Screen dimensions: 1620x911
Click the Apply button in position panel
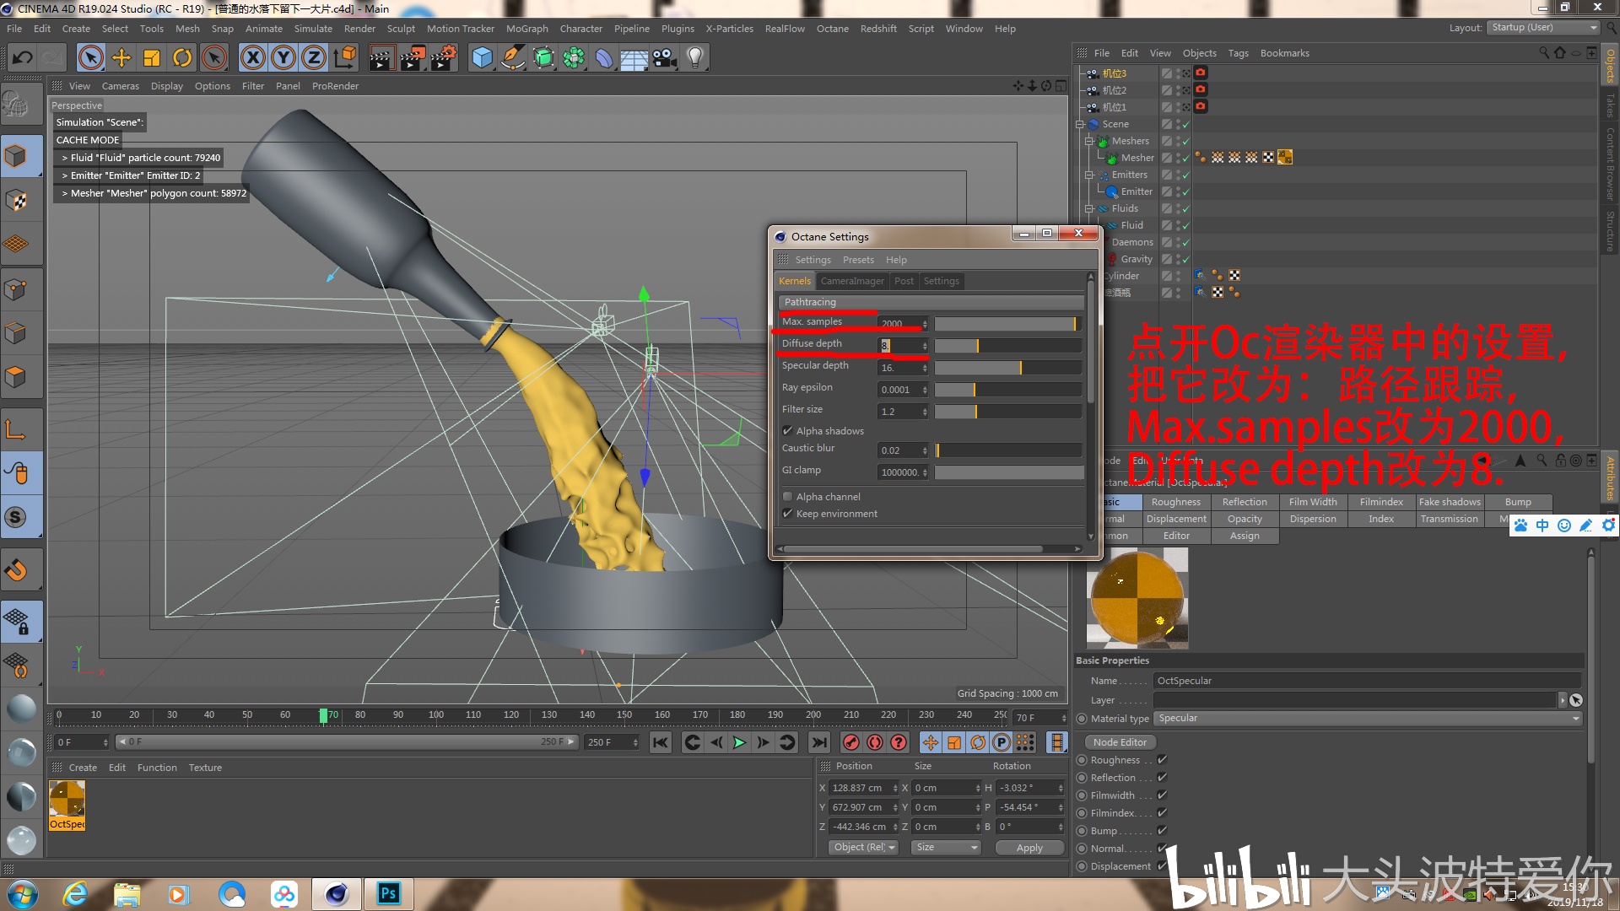[x=1027, y=847]
